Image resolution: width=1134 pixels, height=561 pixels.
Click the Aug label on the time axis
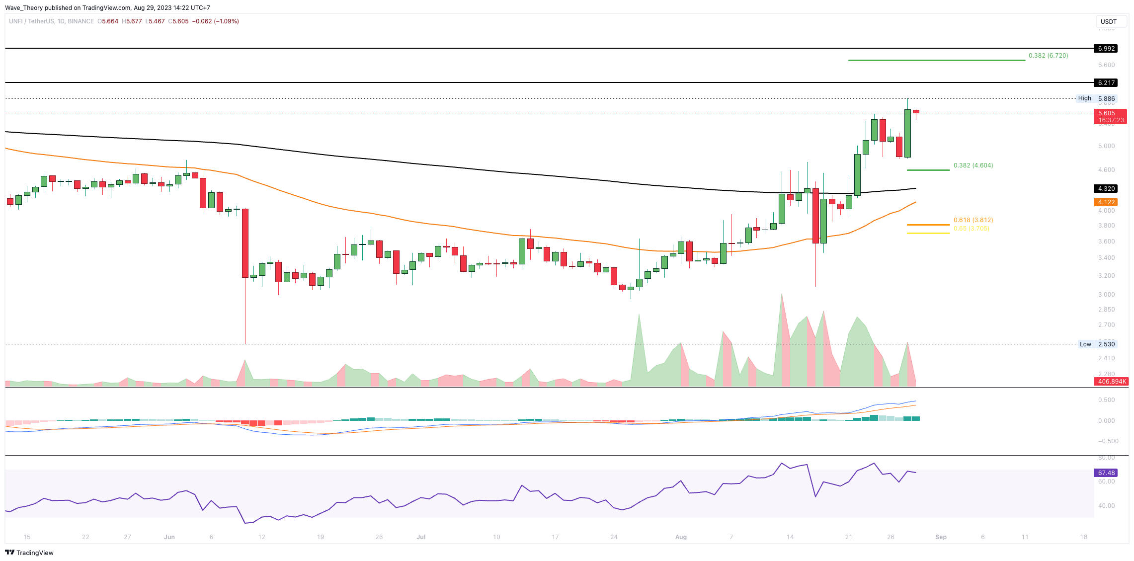tap(681, 537)
